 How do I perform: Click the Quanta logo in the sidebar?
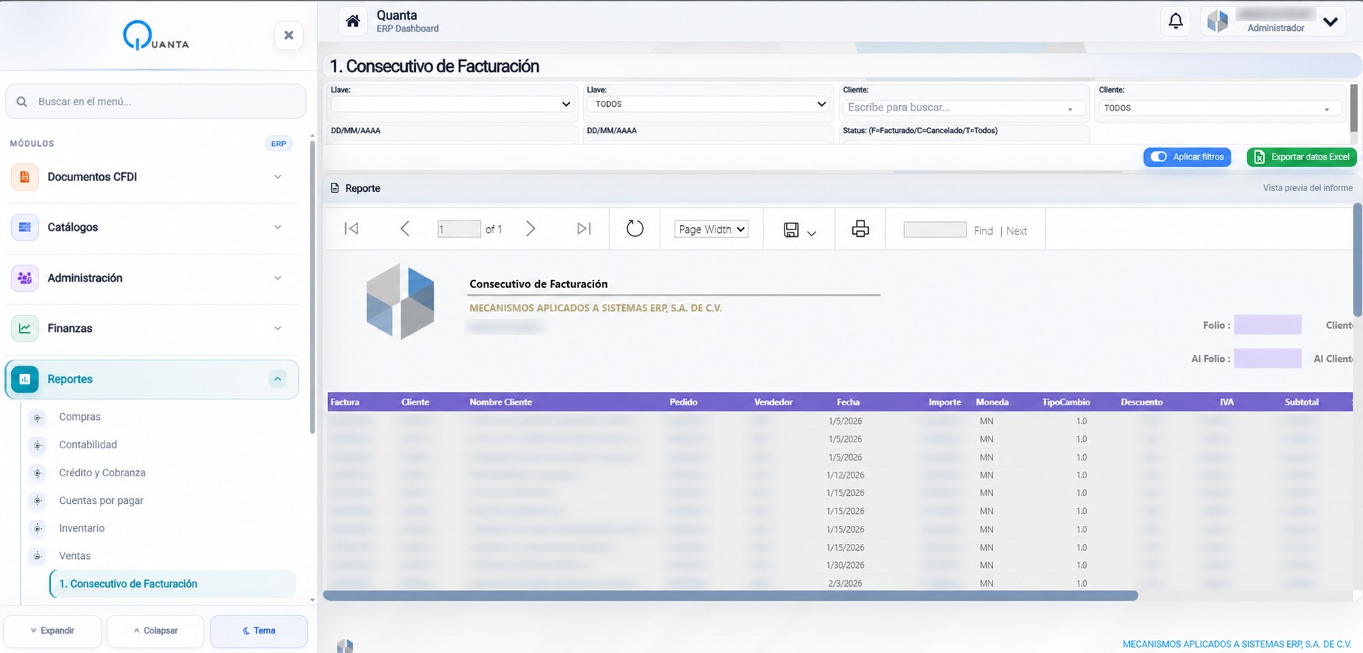coord(156,35)
